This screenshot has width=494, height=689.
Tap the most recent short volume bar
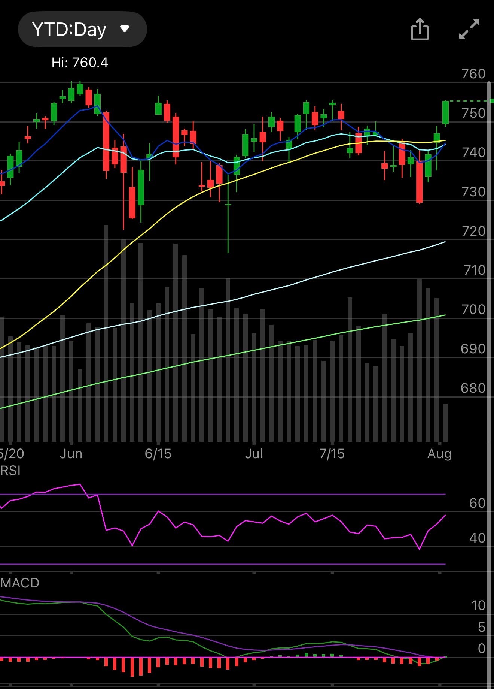pyautogui.click(x=445, y=423)
